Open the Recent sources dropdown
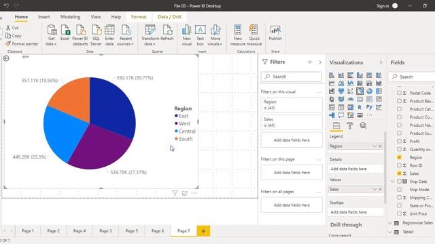This screenshot has width=435, height=244. pos(125,35)
